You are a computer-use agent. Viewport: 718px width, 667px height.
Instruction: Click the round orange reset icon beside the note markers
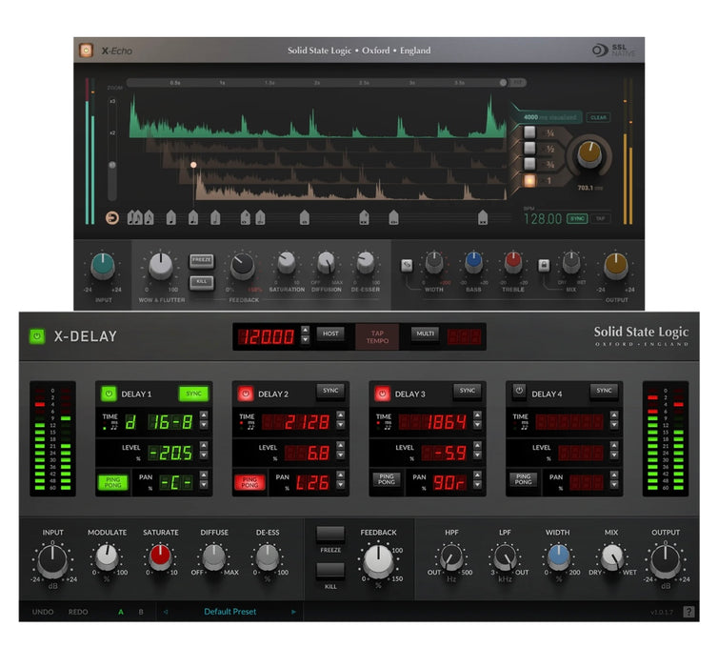(112, 218)
